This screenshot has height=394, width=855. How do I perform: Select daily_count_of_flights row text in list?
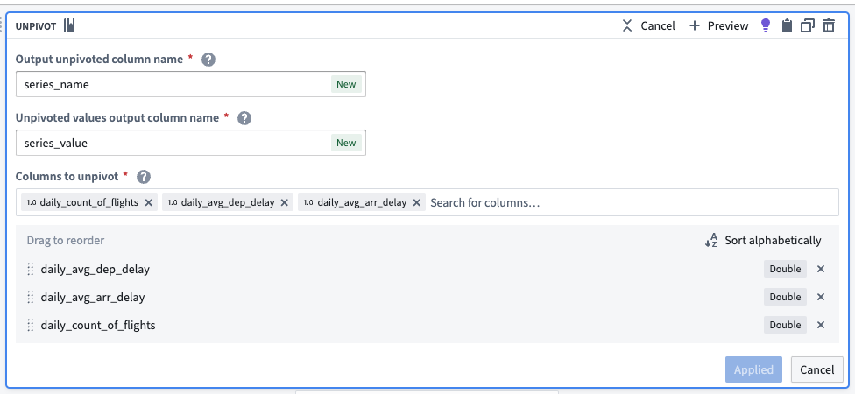coord(97,326)
